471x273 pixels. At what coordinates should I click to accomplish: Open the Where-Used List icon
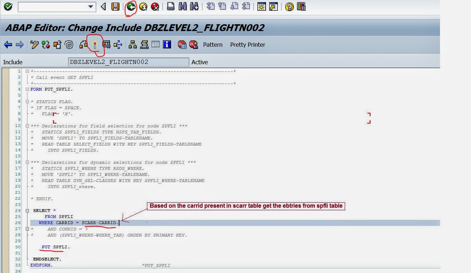[x=118, y=45]
